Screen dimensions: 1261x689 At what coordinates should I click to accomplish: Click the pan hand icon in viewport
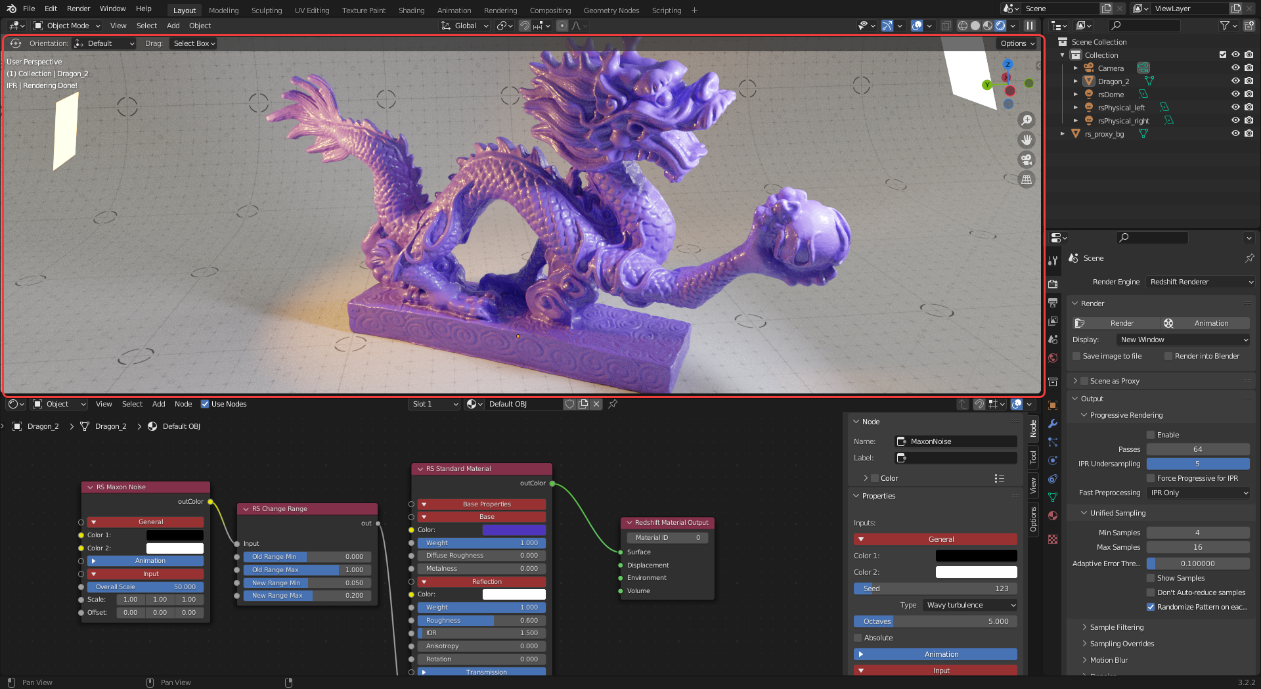pos(1026,140)
